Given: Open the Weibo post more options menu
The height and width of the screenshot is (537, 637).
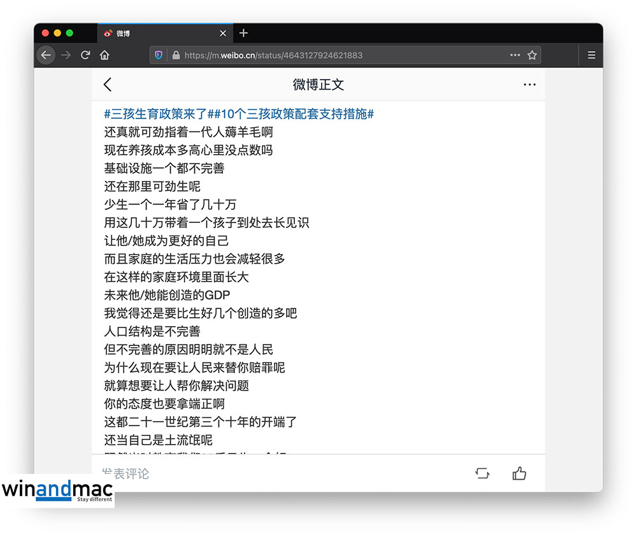Looking at the screenshot, I should pos(529,85).
